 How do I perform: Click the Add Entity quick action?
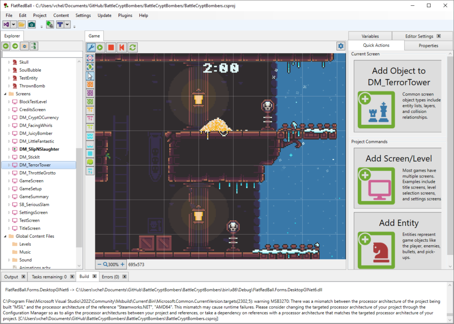coord(397,241)
